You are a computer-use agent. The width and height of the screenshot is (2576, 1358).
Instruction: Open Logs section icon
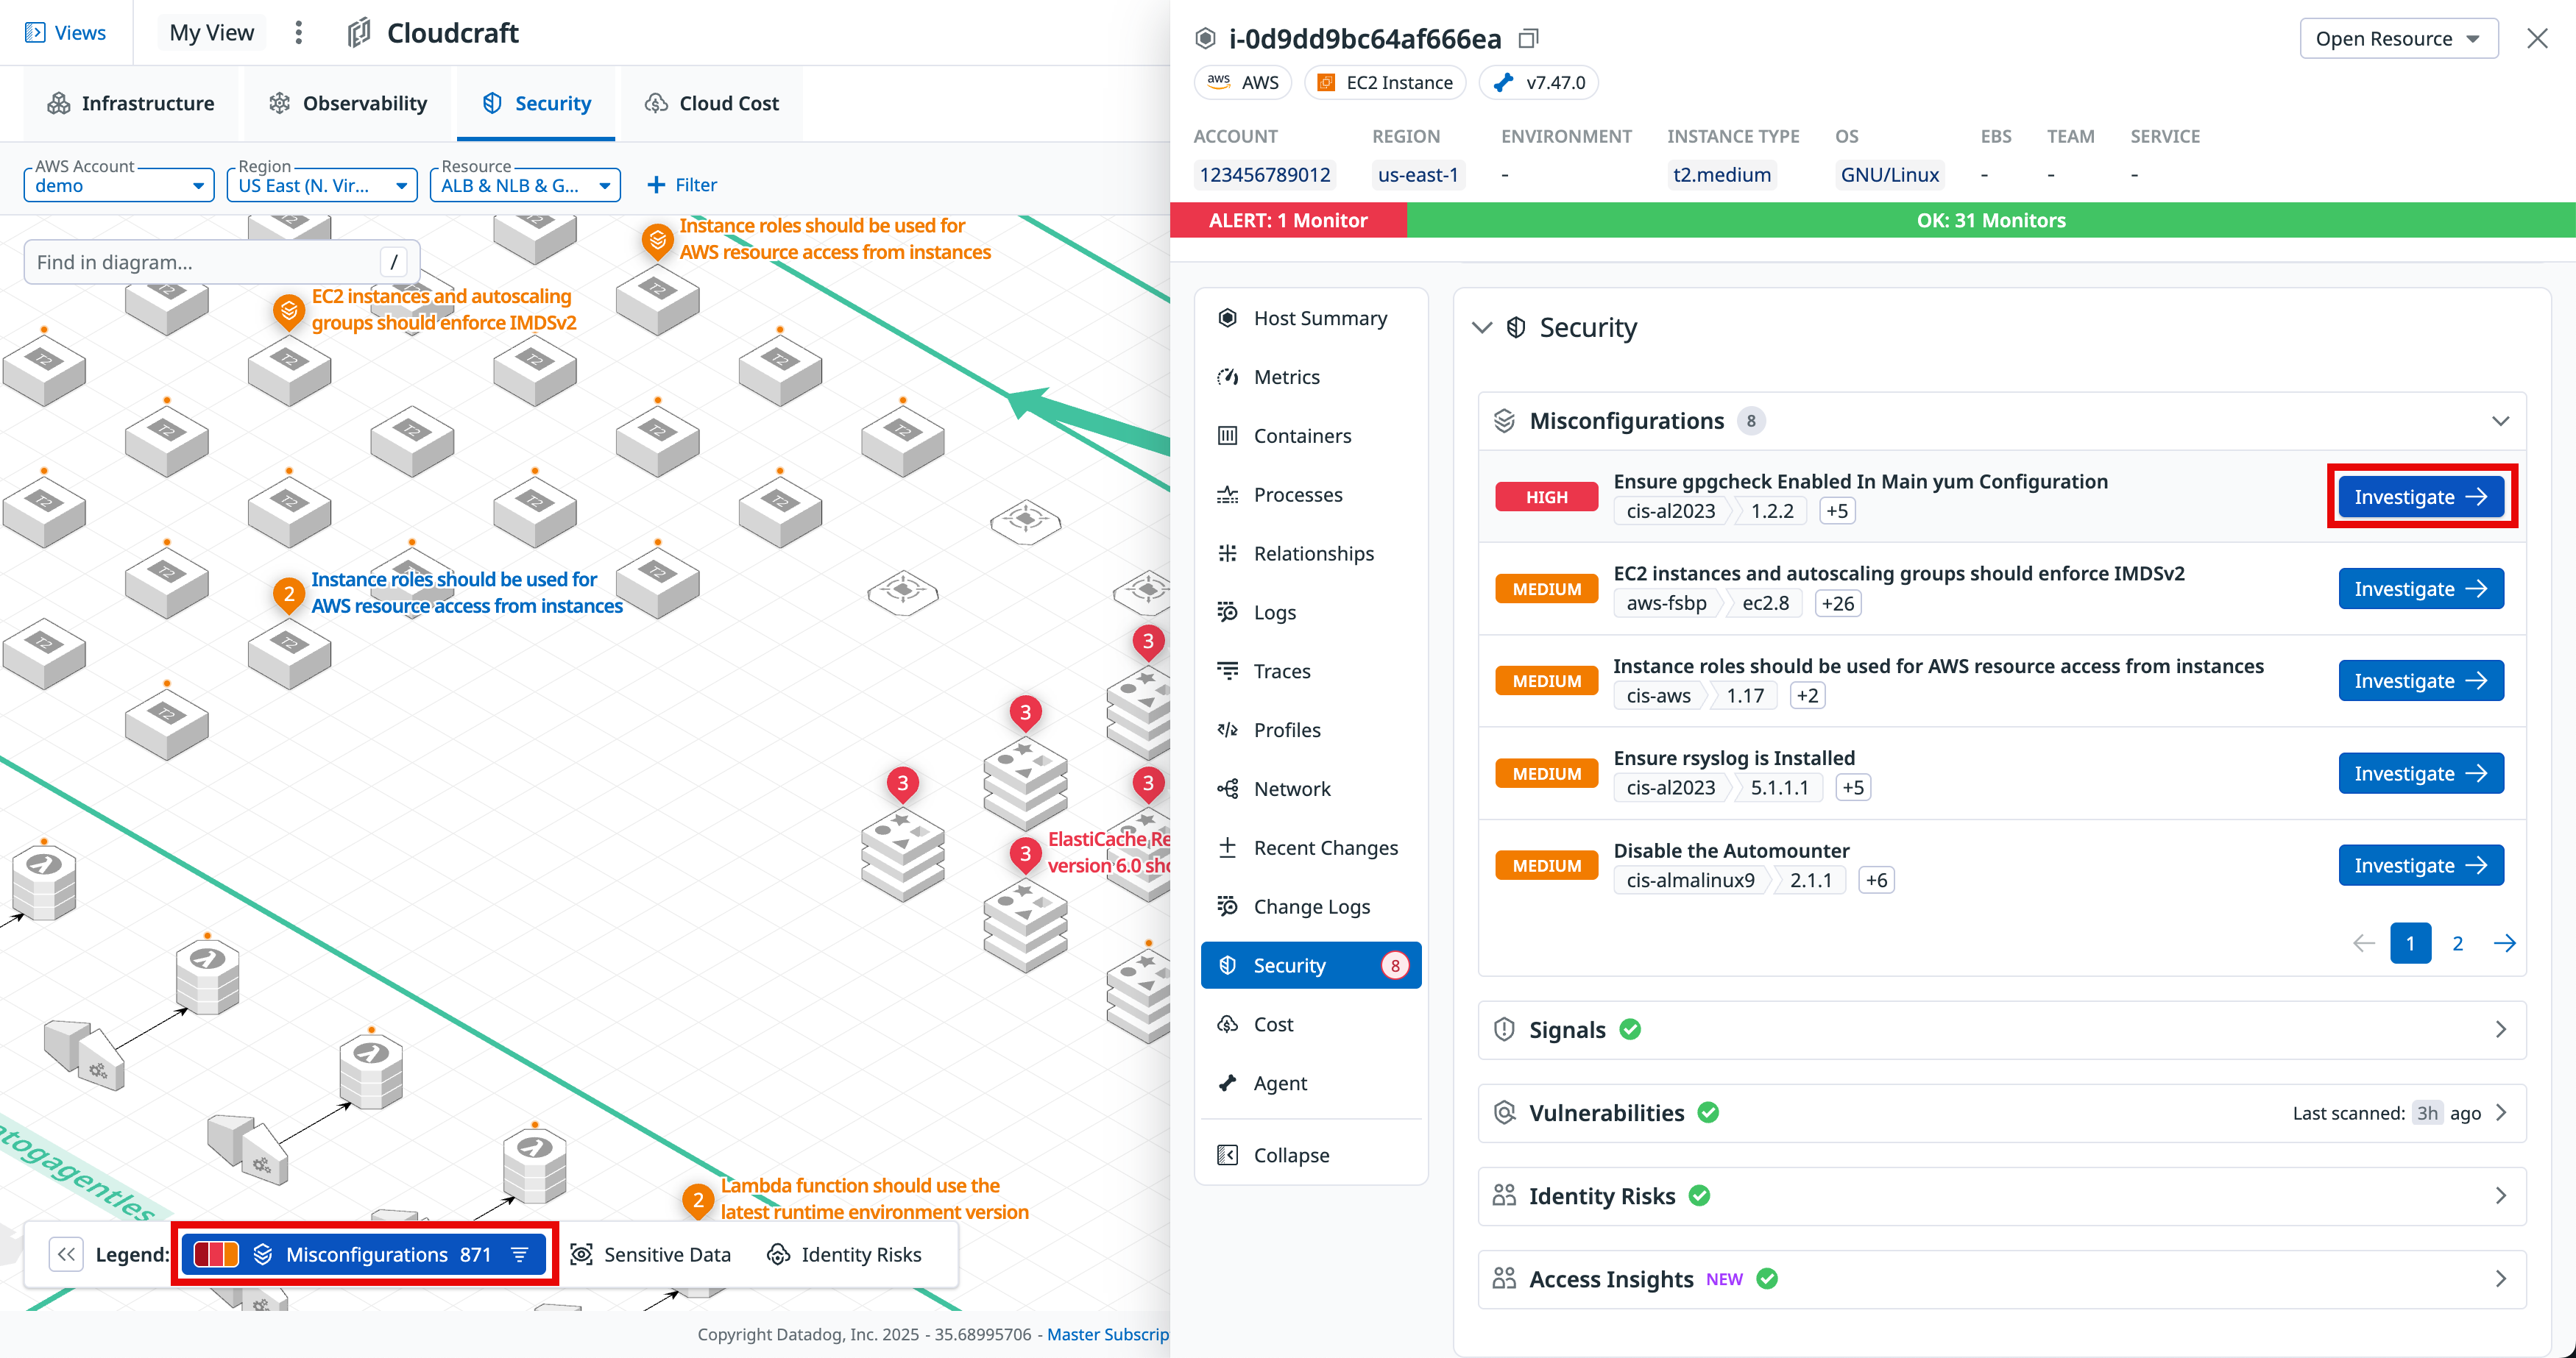click(x=1227, y=611)
